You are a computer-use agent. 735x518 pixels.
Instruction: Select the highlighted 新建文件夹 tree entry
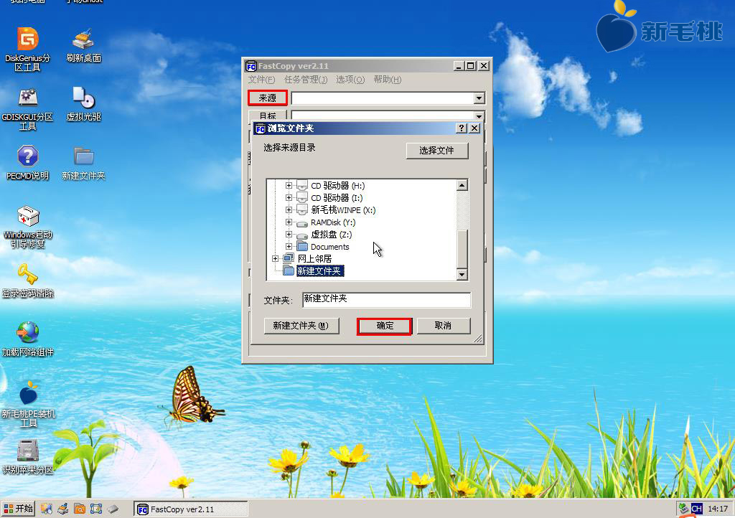point(320,270)
